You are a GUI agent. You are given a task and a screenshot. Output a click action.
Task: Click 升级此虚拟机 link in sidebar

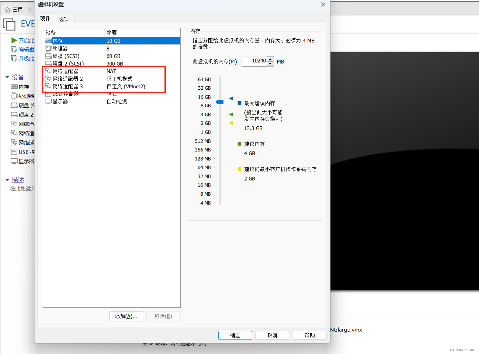coord(26,58)
